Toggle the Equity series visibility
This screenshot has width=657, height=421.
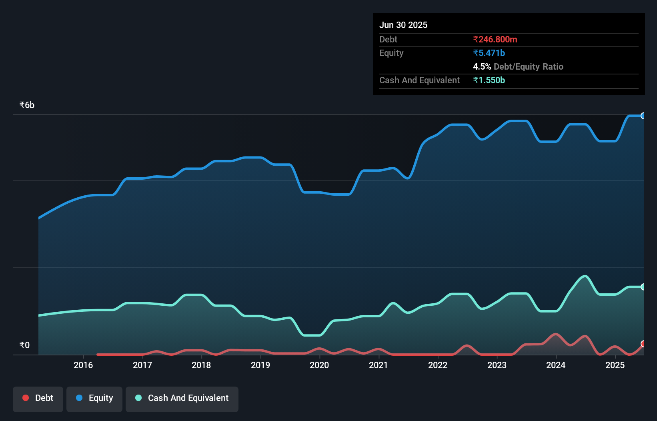point(94,398)
